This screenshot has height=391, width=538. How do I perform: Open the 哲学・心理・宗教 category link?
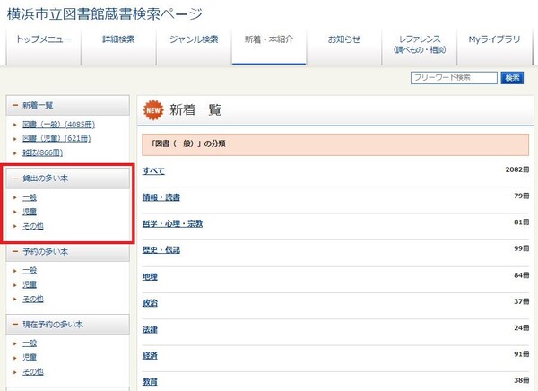coord(172,223)
